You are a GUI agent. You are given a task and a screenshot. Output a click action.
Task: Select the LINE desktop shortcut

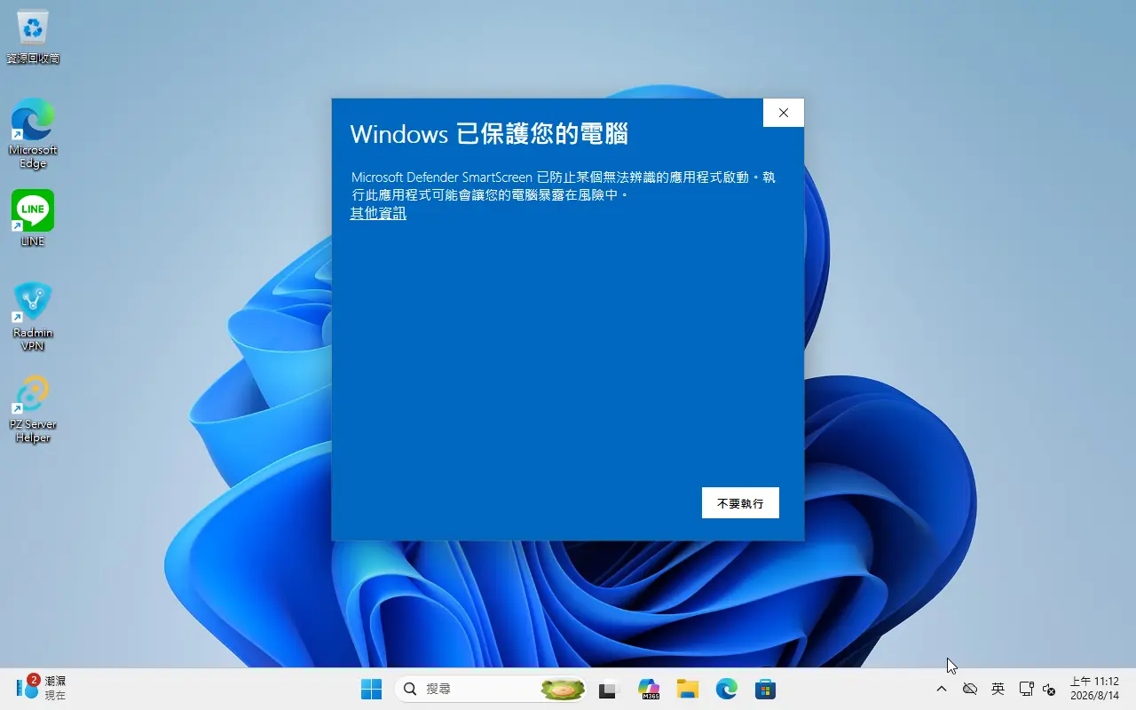[33, 218]
